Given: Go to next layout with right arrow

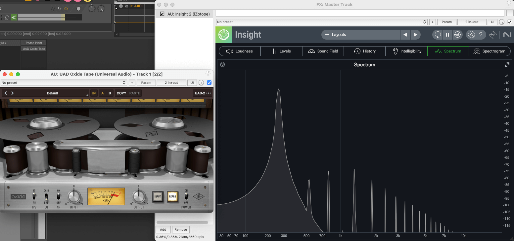Looking at the screenshot, I should [415, 35].
